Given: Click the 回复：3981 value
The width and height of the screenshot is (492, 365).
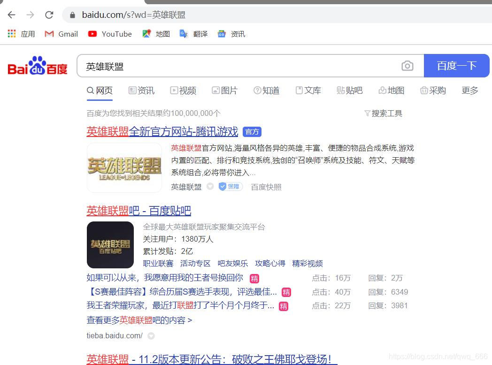Looking at the screenshot, I should [x=388, y=305].
